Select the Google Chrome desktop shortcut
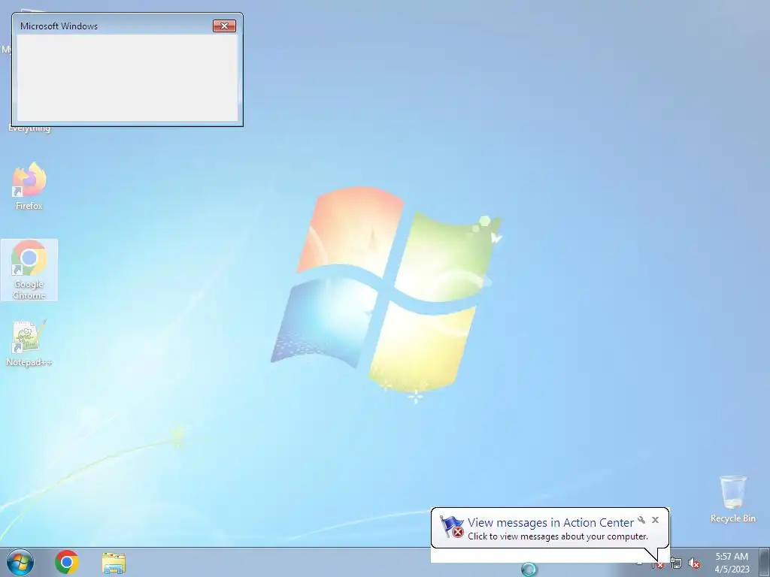770x577 pixels. click(x=29, y=270)
